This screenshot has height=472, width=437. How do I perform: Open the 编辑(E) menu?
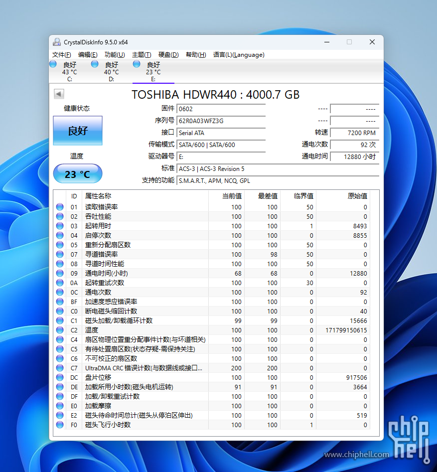pyautogui.click(x=88, y=55)
